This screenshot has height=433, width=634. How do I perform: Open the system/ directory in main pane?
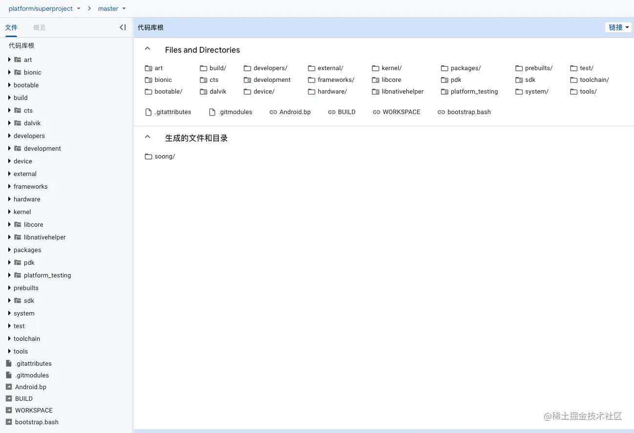click(x=537, y=92)
